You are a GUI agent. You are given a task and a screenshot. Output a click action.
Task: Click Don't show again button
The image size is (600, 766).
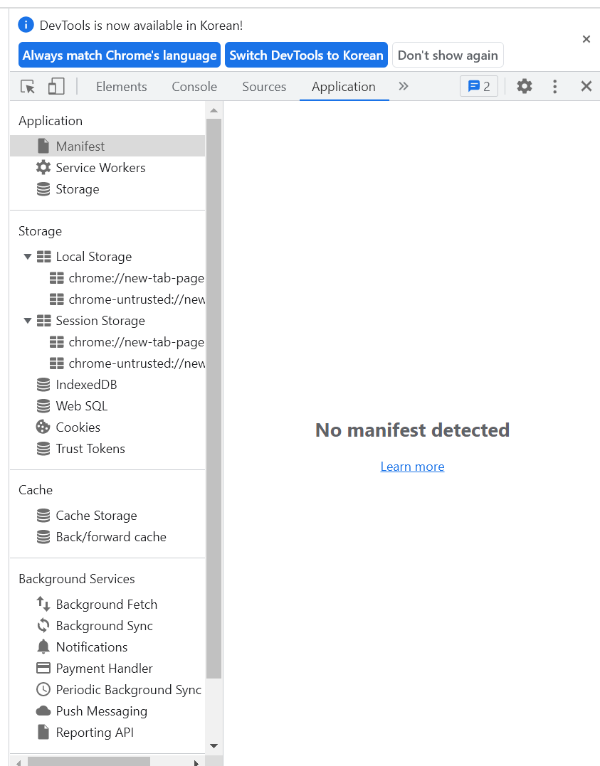click(x=448, y=55)
